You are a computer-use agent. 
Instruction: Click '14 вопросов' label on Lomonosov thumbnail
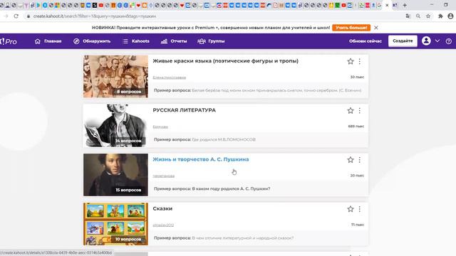click(x=128, y=141)
